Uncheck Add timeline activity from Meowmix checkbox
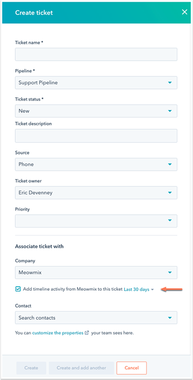 coord(18,289)
